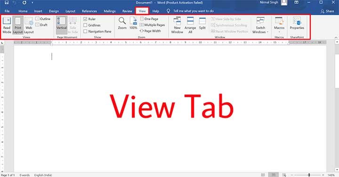Screen dimensions: 339x177
Task: Collapse the ribbon with the chevron
Action: point(336,38)
